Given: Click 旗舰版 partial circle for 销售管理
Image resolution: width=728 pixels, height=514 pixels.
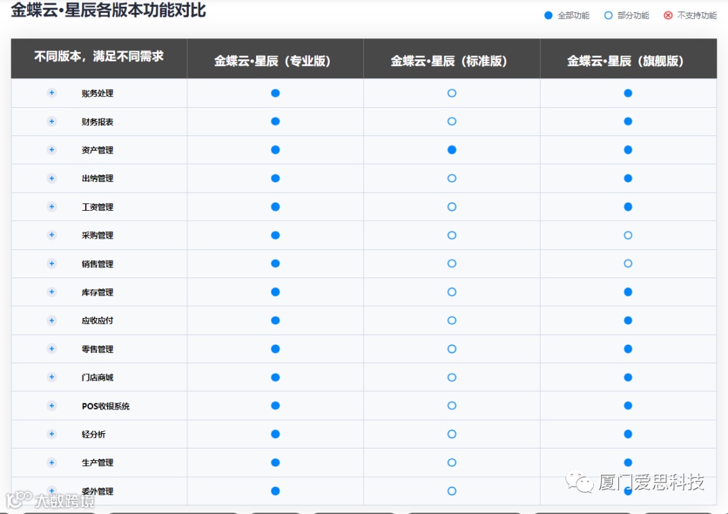Looking at the screenshot, I should click(628, 263).
